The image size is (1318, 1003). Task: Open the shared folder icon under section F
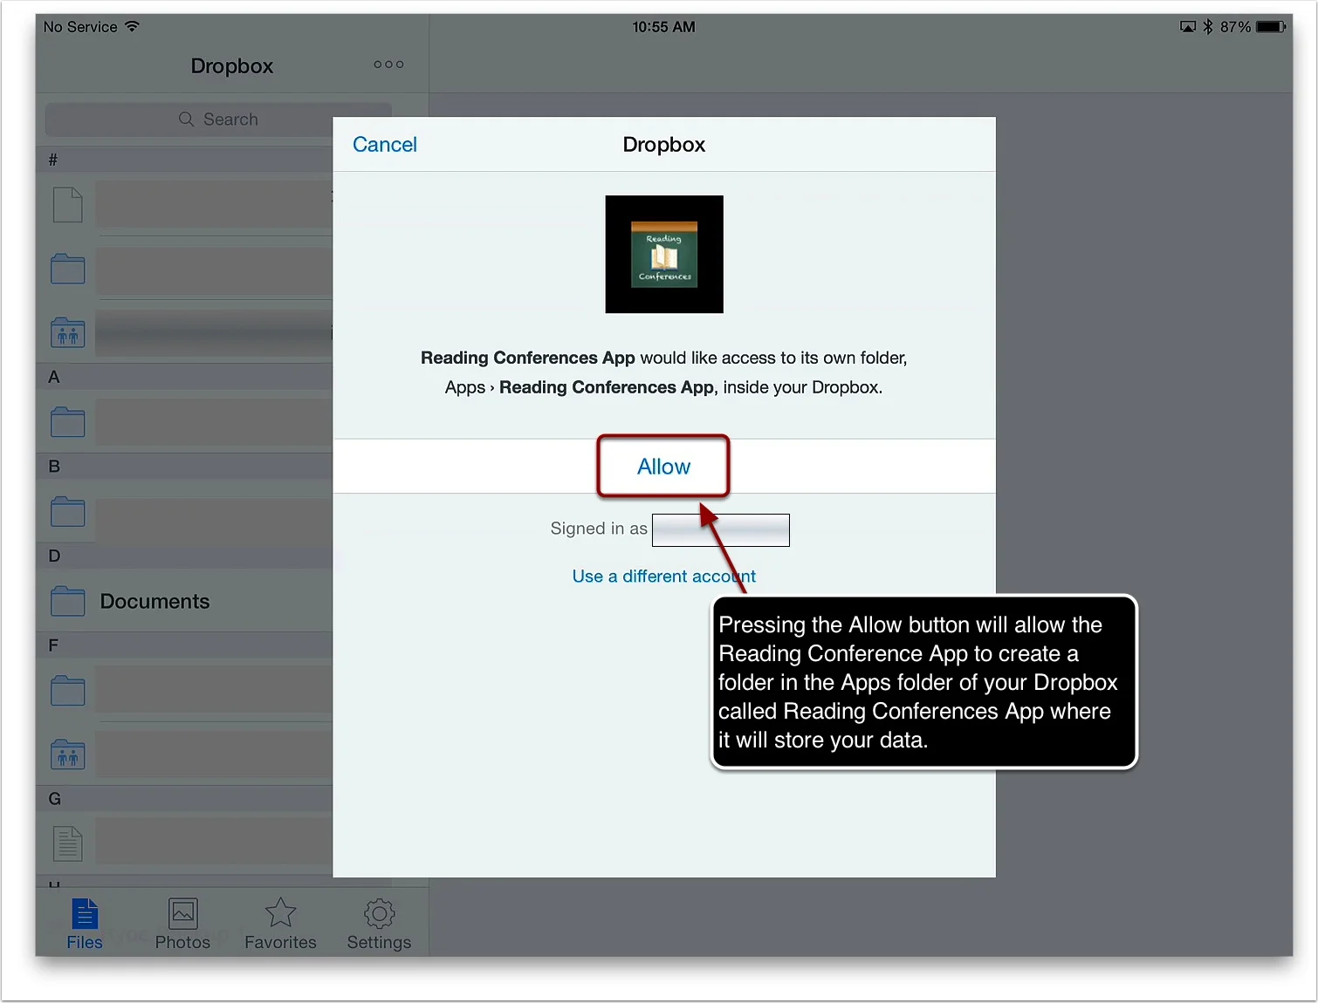(x=67, y=754)
